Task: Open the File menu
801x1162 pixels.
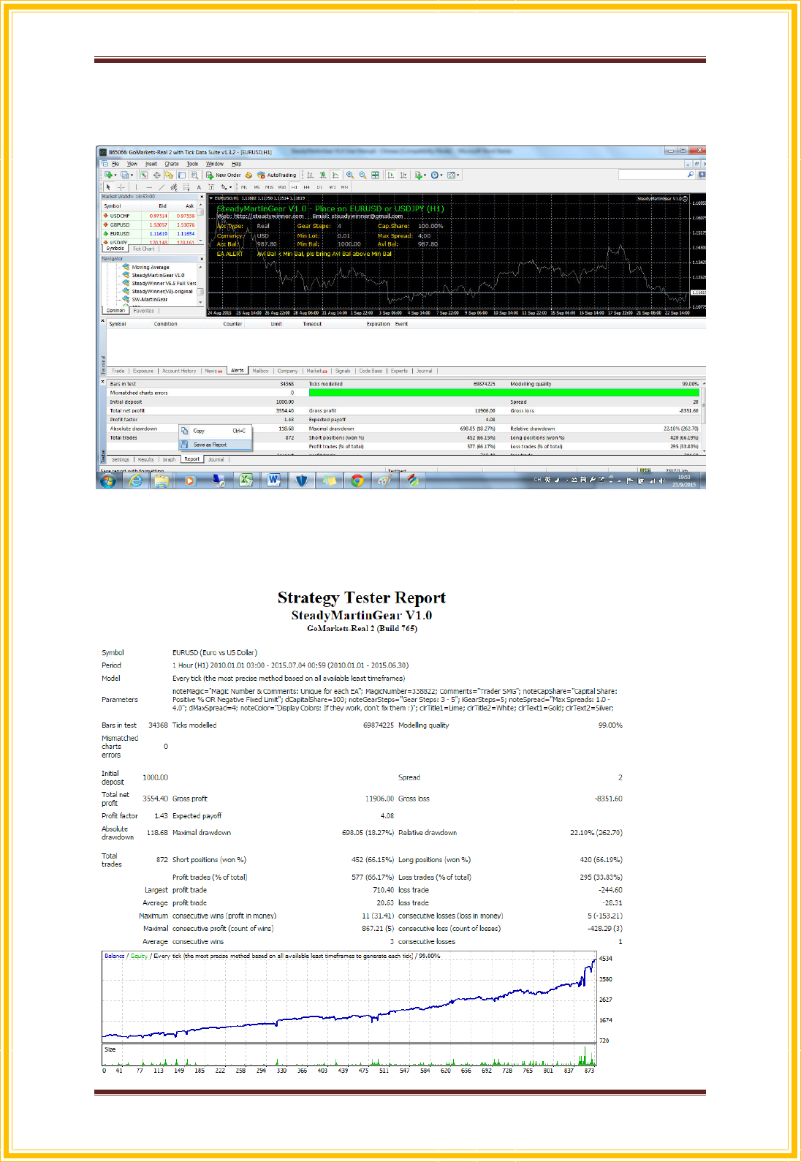Action: pyautogui.click(x=115, y=164)
